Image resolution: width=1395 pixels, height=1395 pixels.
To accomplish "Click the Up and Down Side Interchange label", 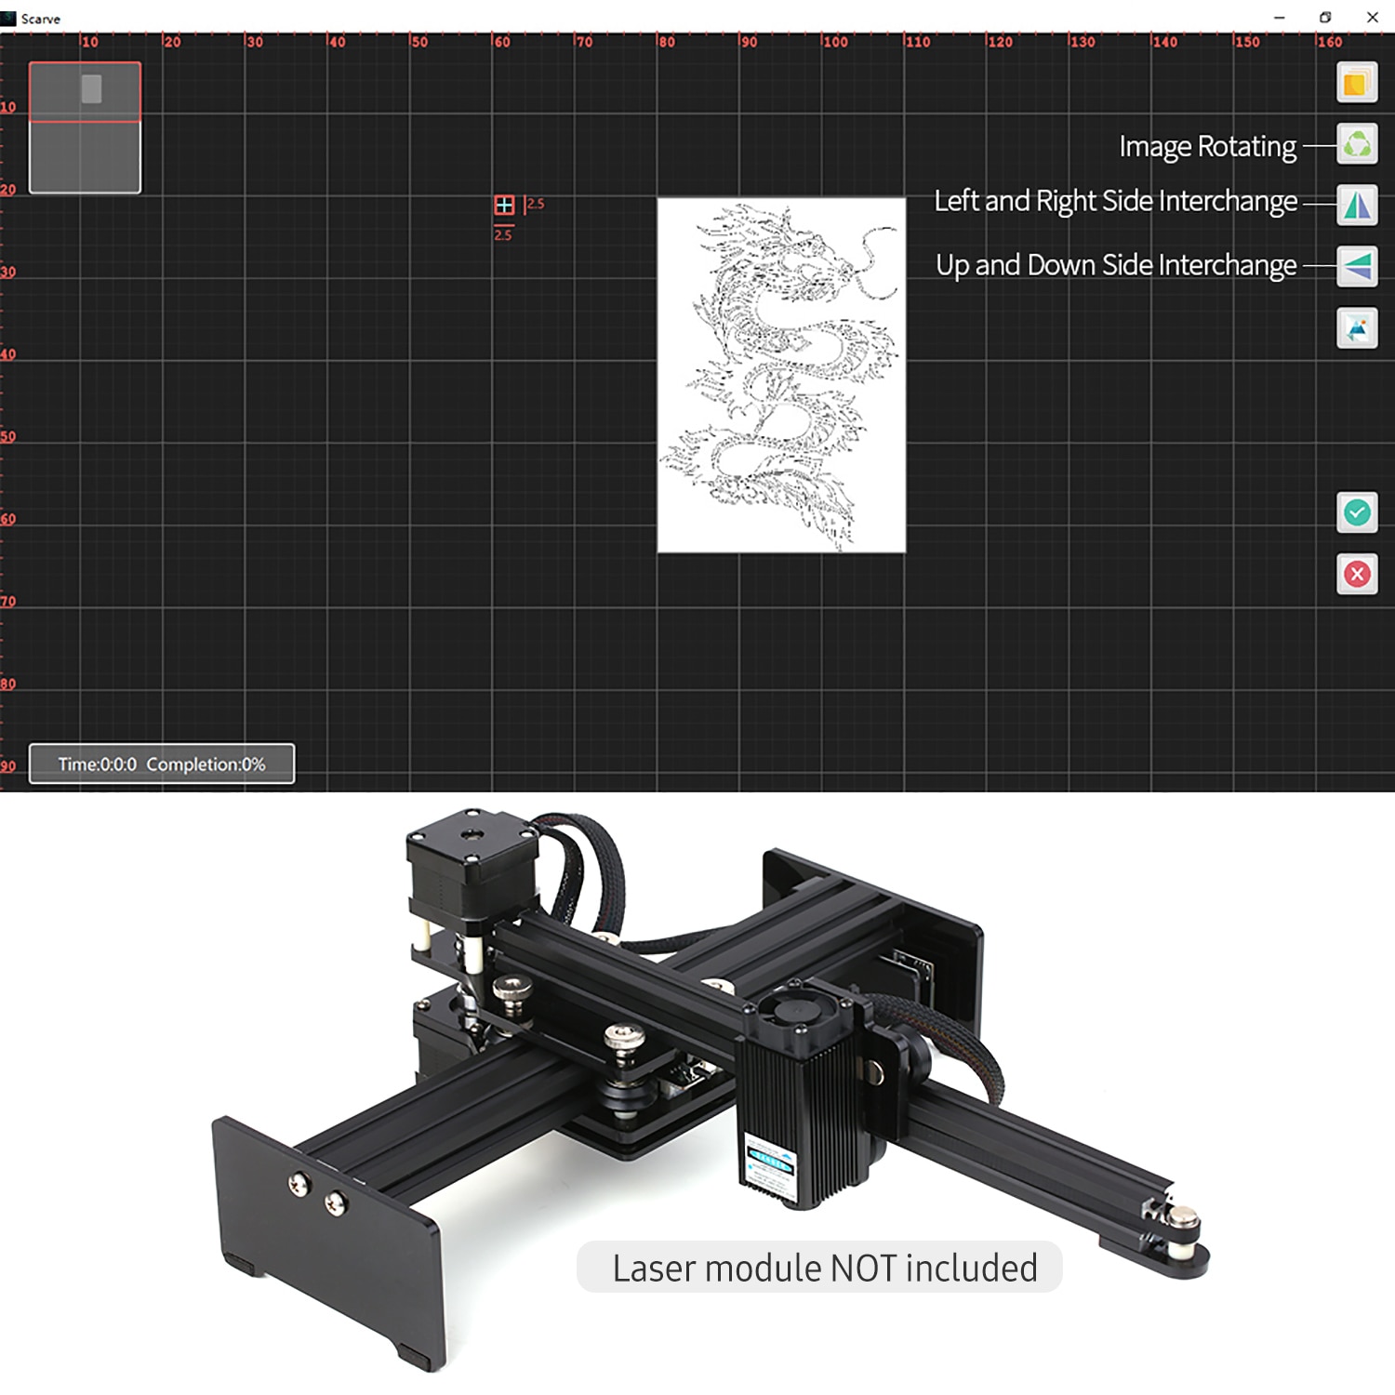I will coord(1116,265).
